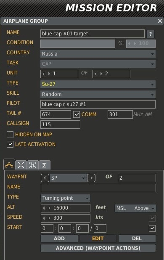This screenshot has height=260, width=164.
Task: Decrease UNIT number with left arrow
Action: tap(44, 74)
